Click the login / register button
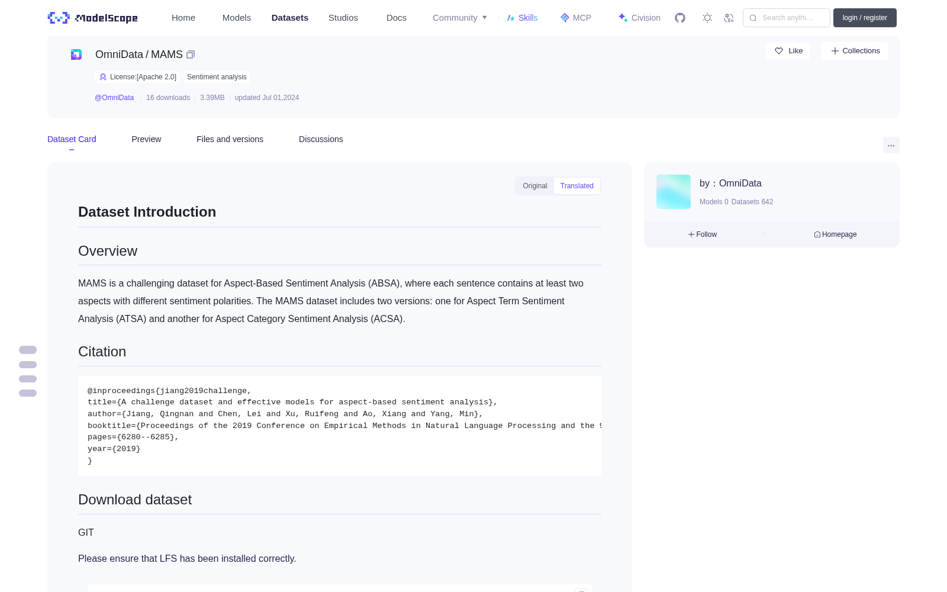947x592 pixels. [865, 18]
